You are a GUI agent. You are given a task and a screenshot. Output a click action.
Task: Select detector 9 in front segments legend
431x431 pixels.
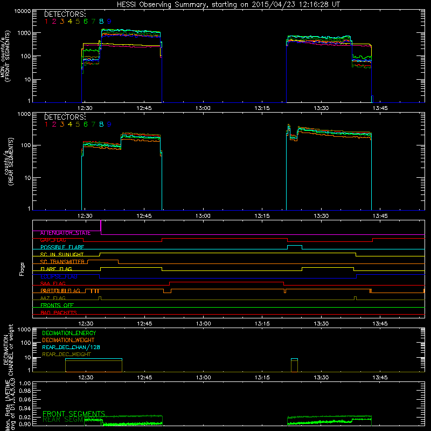[x=109, y=22]
